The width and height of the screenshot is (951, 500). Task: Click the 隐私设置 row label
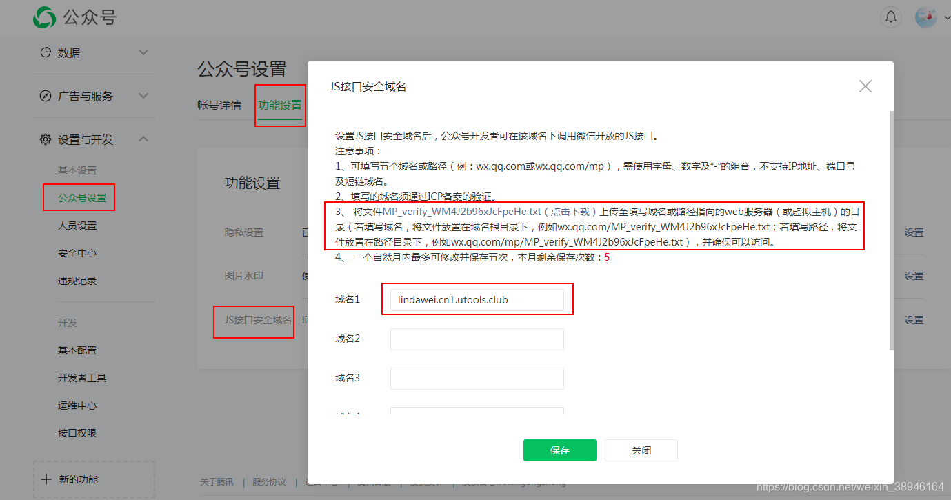[x=244, y=232]
